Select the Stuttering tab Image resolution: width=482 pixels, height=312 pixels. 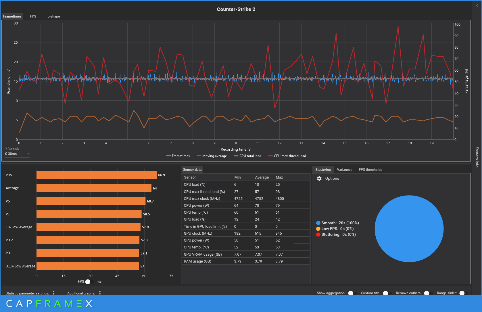(323, 170)
